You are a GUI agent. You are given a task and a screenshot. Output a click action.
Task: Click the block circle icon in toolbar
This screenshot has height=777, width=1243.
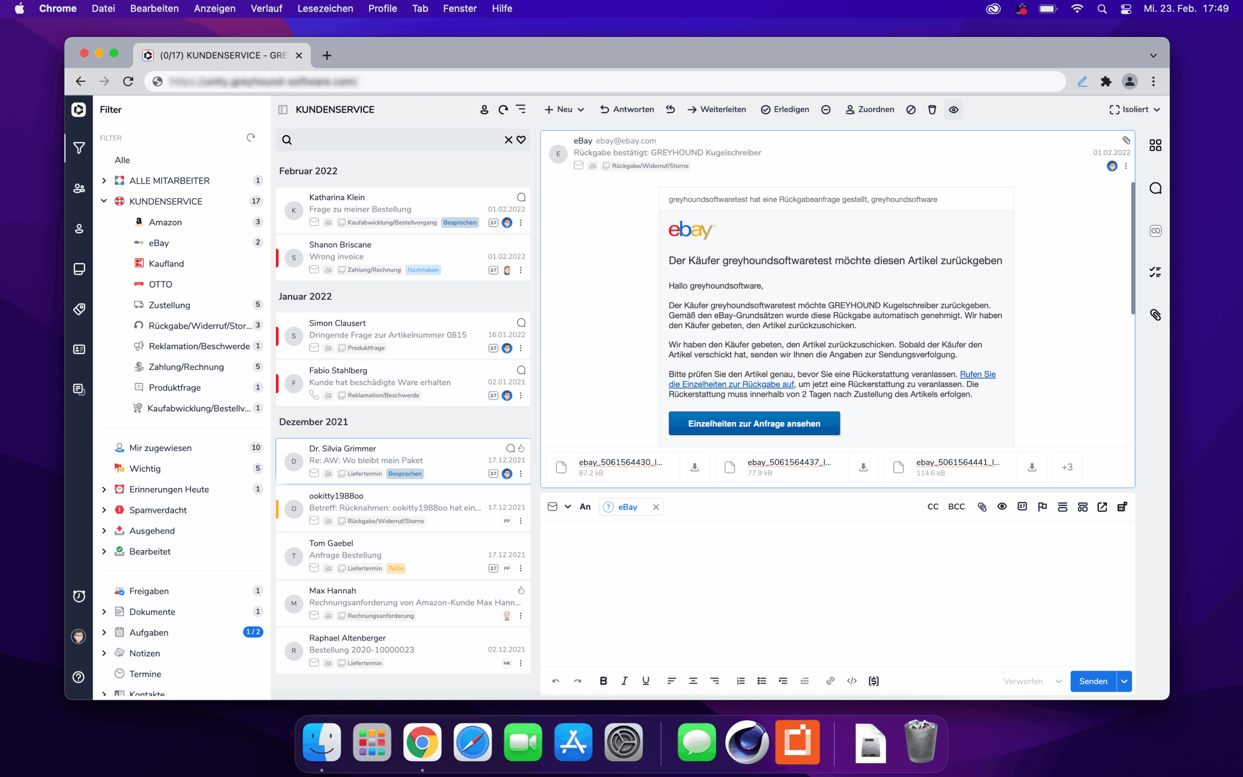click(x=911, y=109)
